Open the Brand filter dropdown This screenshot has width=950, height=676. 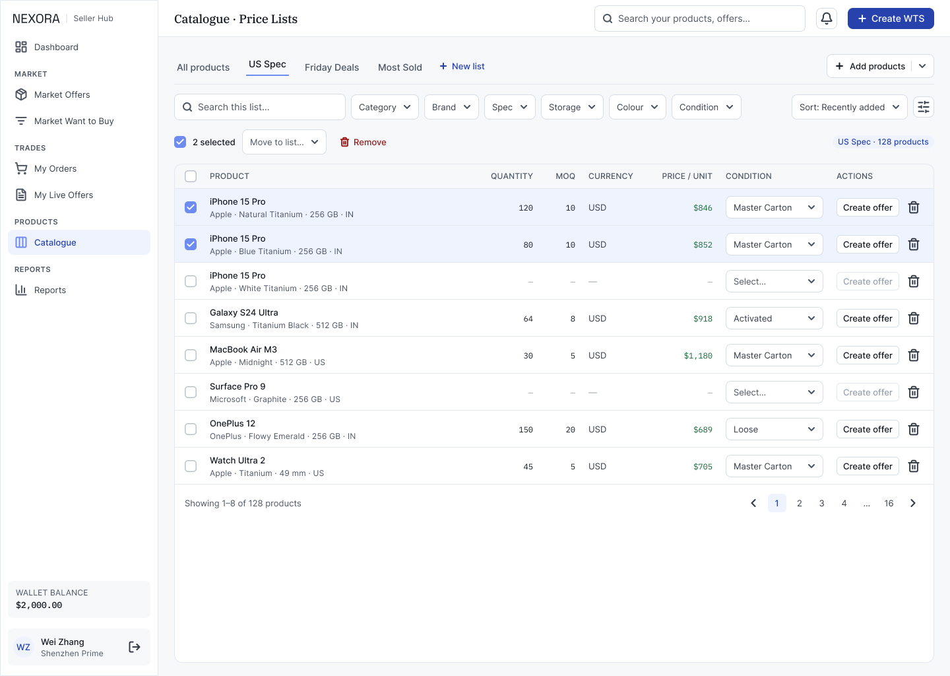coord(451,107)
